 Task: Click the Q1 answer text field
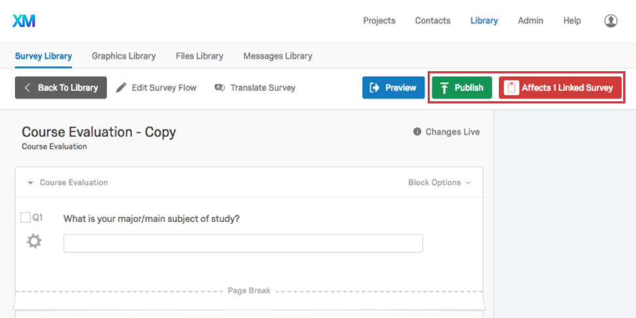click(x=243, y=244)
